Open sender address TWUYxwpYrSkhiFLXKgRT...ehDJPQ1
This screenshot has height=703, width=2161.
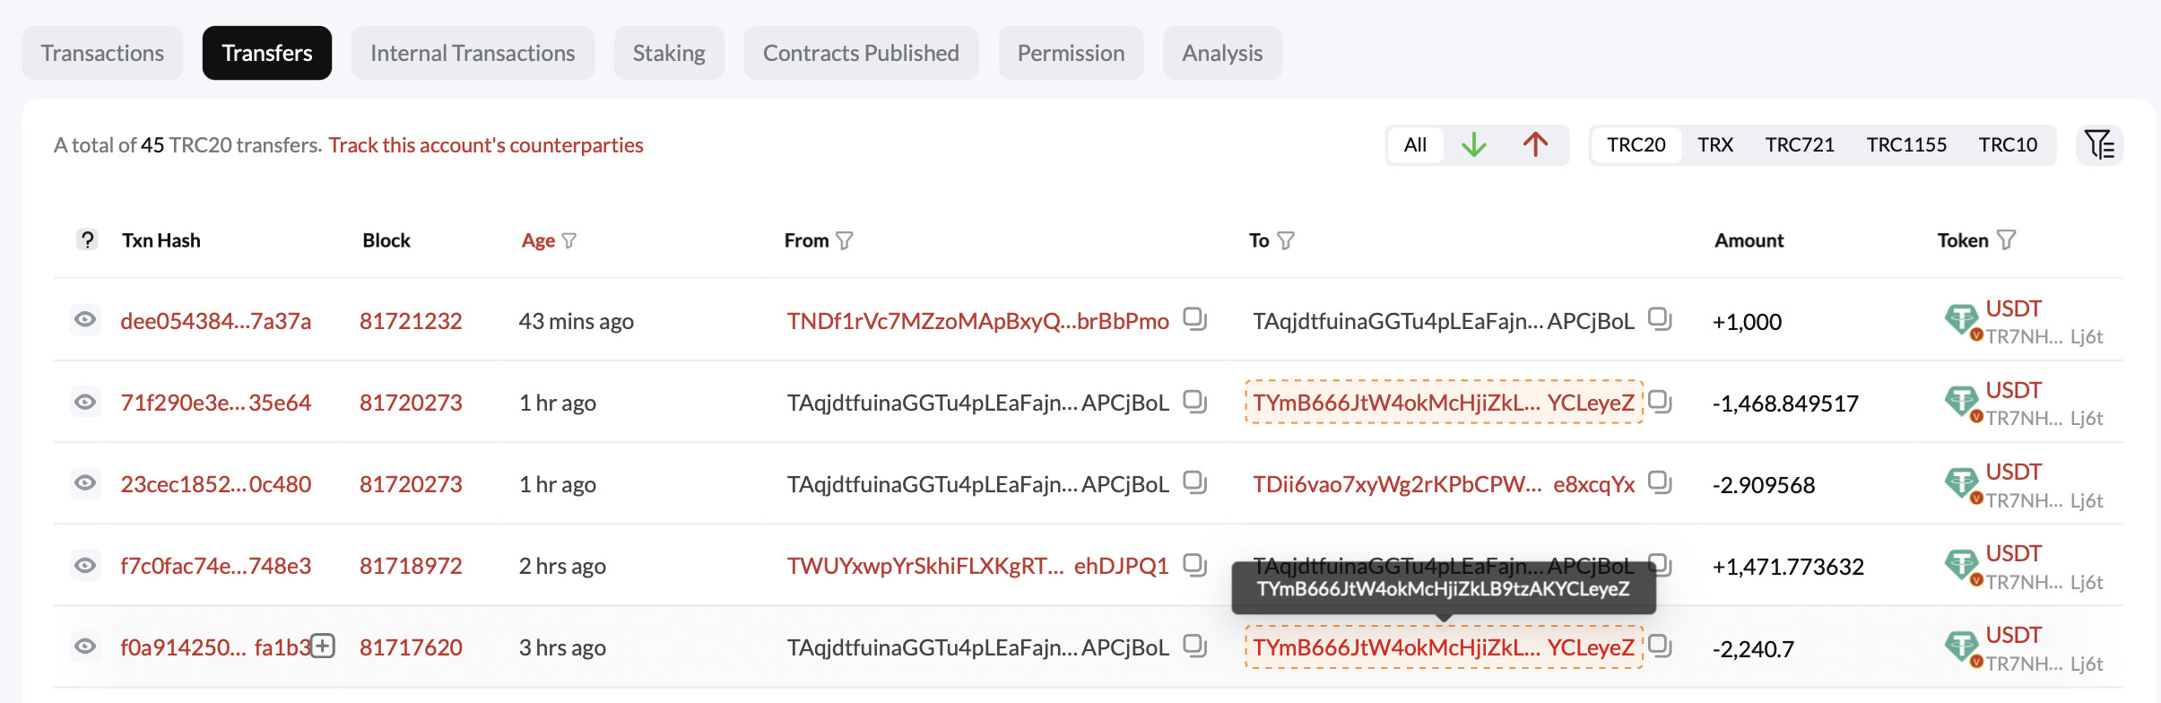[978, 566]
